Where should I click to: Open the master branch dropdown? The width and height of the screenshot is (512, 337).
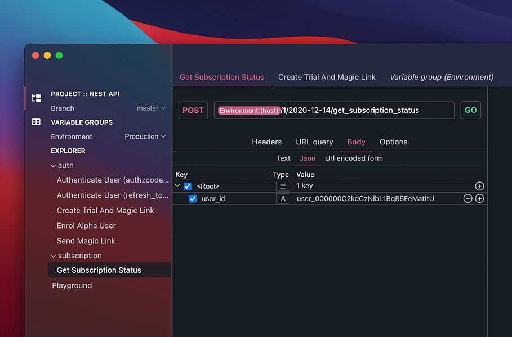point(151,108)
